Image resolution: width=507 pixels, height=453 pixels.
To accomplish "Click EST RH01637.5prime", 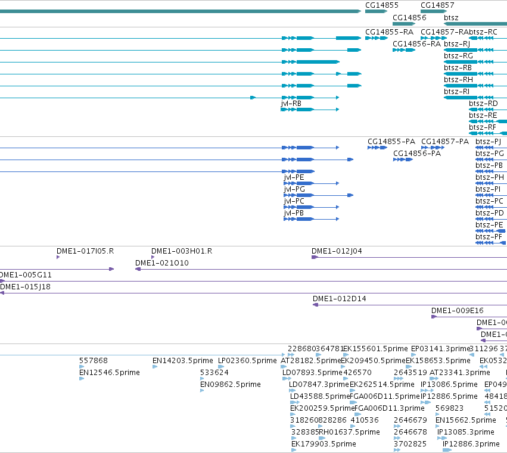I will [350, 432].
